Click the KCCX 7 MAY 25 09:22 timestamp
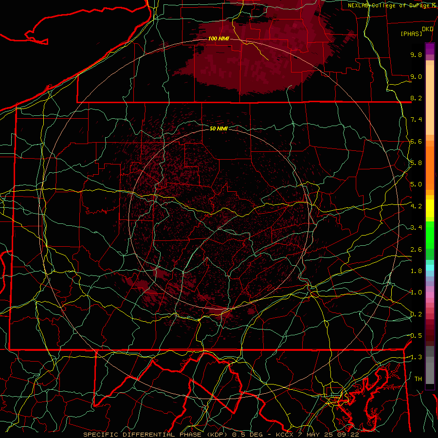This screenshot has height=438, width=438. coord(317,435)
